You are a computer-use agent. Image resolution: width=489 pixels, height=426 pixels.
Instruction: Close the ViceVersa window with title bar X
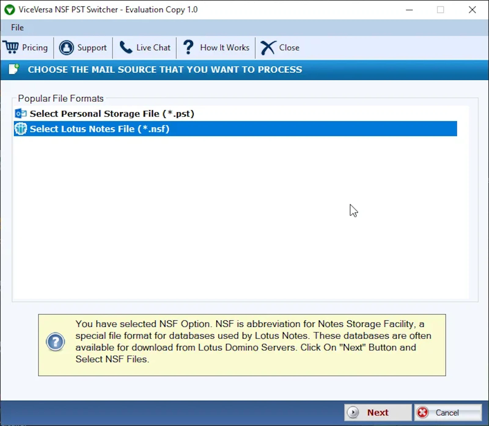tap(472, 10)
